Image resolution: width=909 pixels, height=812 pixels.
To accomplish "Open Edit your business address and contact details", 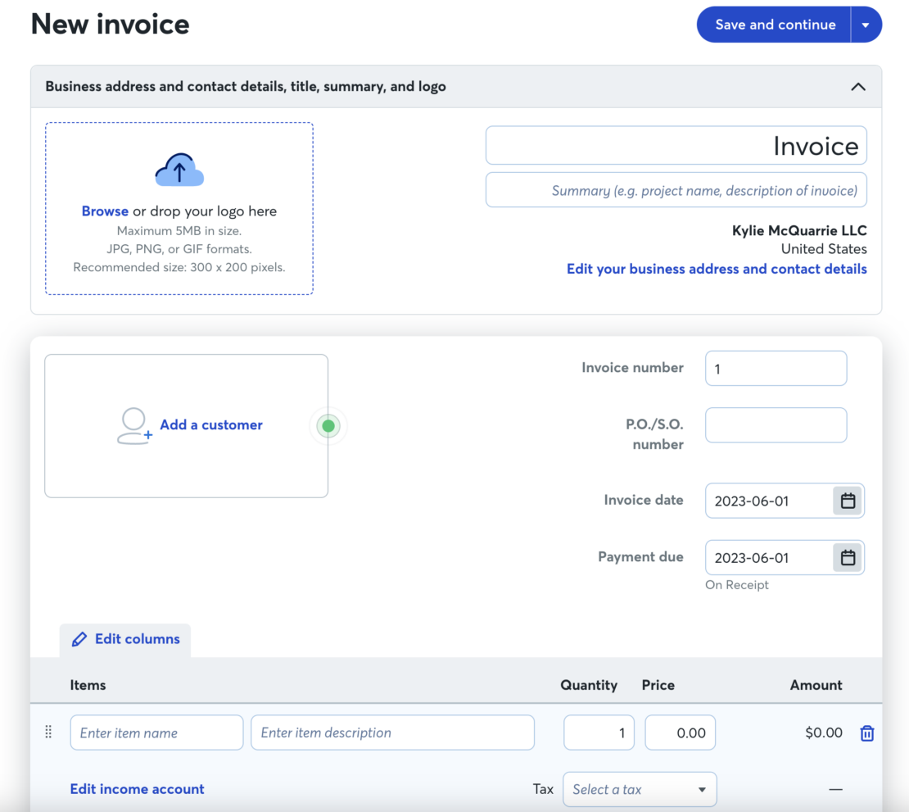I will (717, 268).
